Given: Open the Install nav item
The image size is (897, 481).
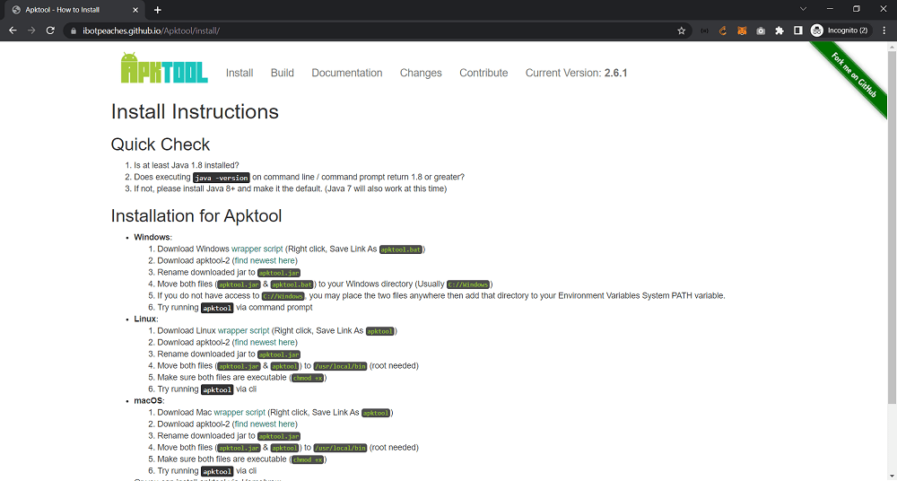Looking at the screenshot, I should 239,73.
